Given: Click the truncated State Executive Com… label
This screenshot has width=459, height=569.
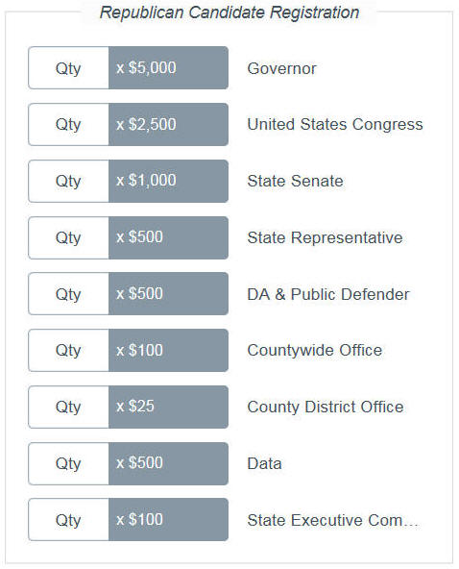Looking at the screenshot, I should click(x=332, y=520).
